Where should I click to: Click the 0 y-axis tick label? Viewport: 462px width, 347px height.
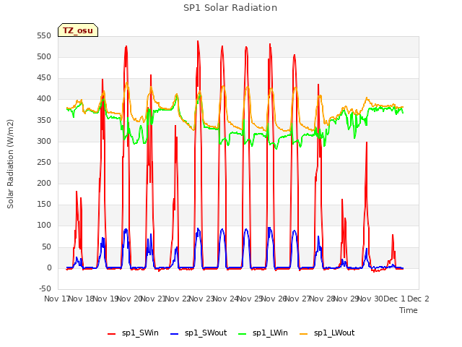pos(49,267)
